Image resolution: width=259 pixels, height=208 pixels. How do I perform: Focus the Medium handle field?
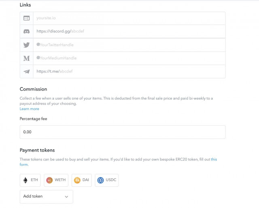pyautogui.click(x=129, y=58)
